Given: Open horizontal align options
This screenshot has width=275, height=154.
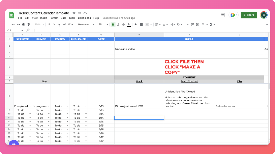Looking at the screenshot, I should click(x=158, y=24).
